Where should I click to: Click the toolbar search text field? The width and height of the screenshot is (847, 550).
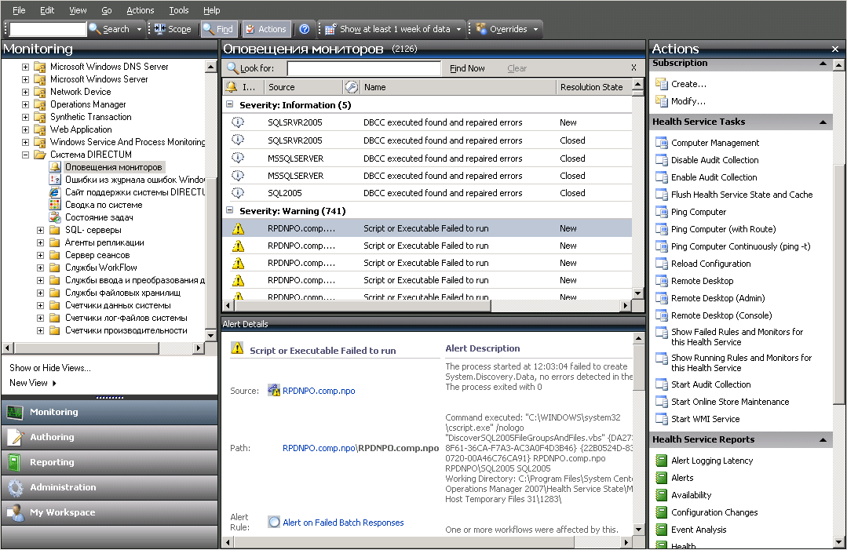48,29
